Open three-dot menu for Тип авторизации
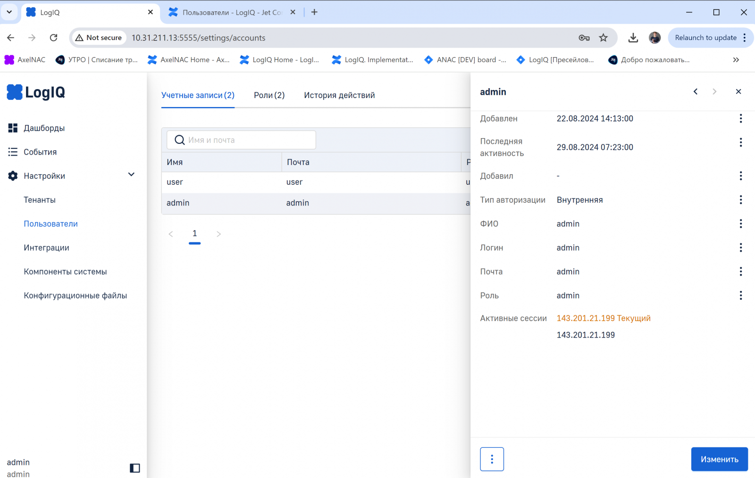Image resolution: width=755 pixels, height=478 pixels. coord(740,200)
